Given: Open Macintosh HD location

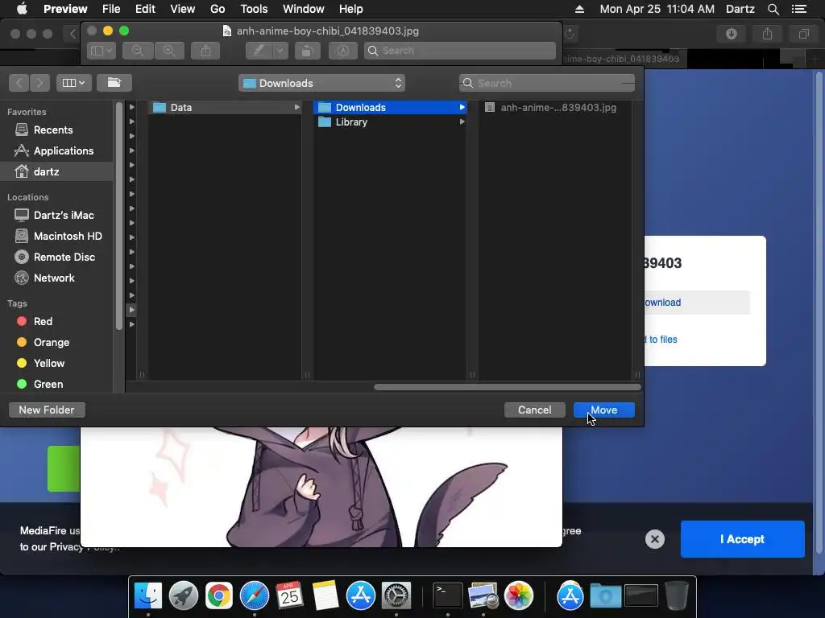Looking at the screenshot, I should pos(68,236).
